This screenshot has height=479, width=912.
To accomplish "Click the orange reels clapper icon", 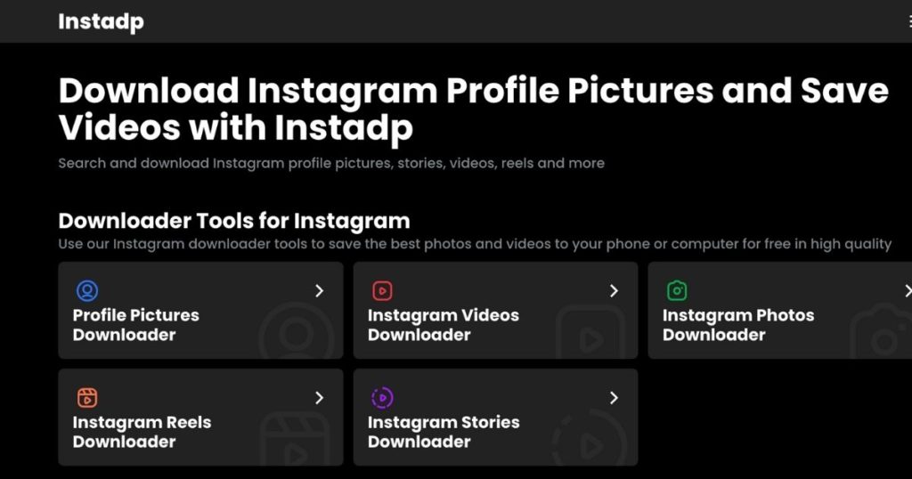I will pos(87,398).
